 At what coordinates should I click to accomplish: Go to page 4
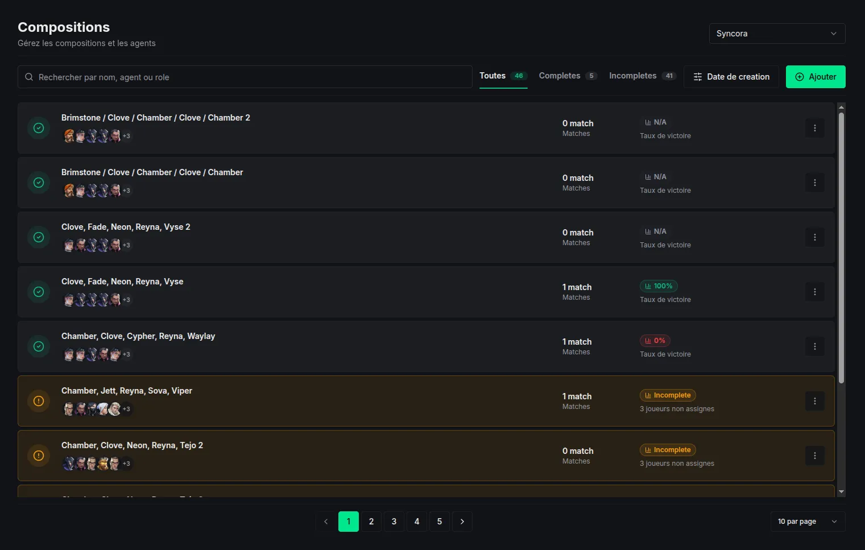click(x=417, y=522)
